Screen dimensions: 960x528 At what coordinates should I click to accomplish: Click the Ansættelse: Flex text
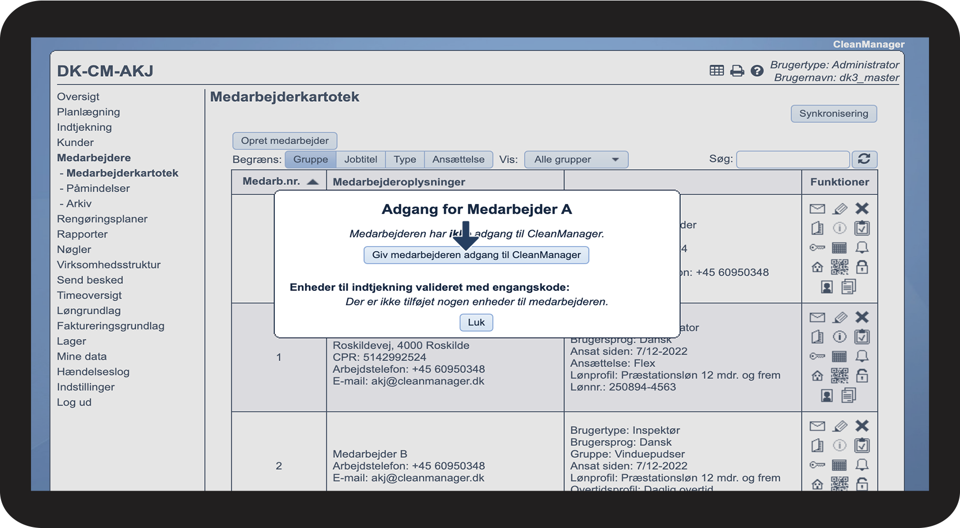click(x=613, y=363)
